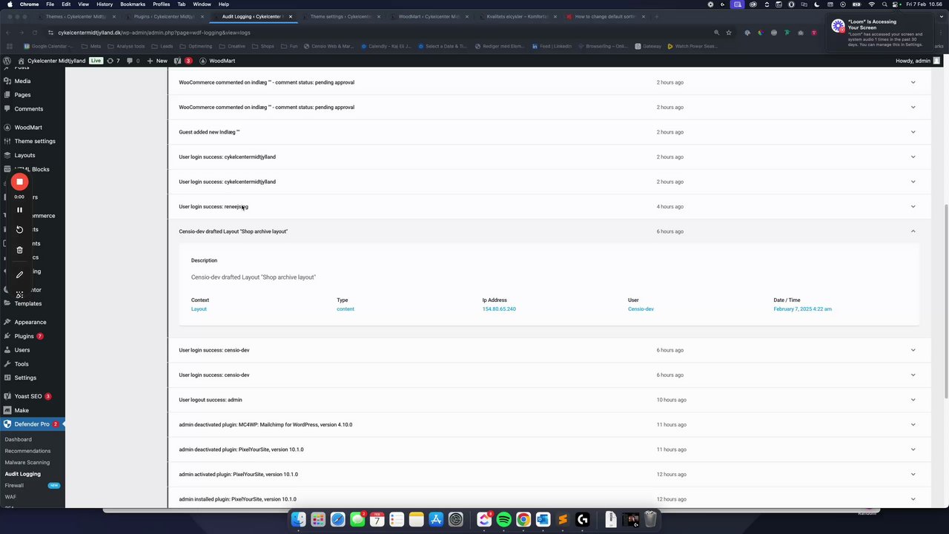Stop the Loom recording with red button
This screenshot has height=534, width=949.
click(x=20, y=182)
